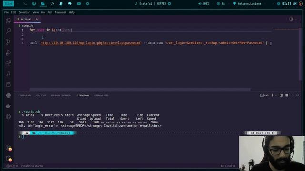
Task: Open the Docker view in sidebar
Action: 9,106
